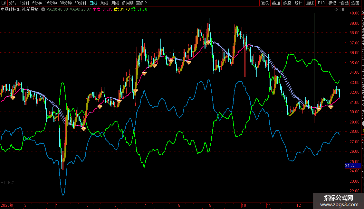Click month 8 on the time axis
The height and width of the screenshot is (209, 364).
(179, 205)
